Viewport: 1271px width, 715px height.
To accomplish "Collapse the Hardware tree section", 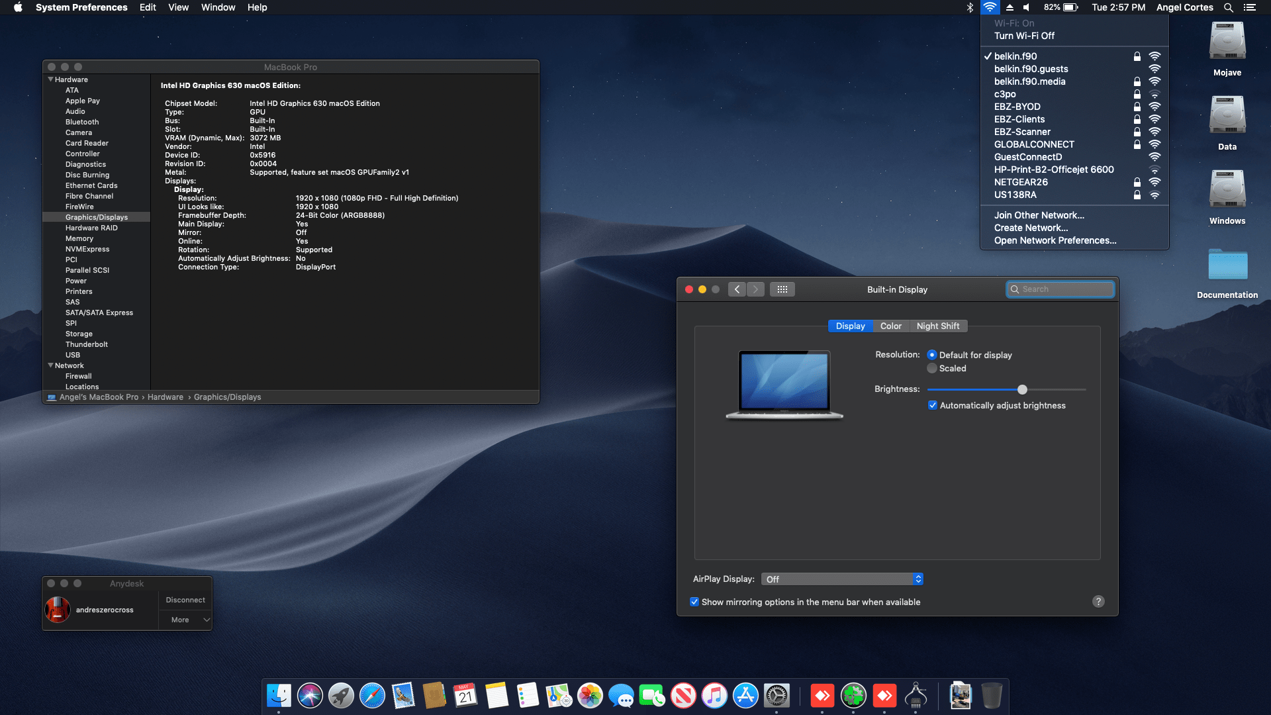I will tap(51, 79).
